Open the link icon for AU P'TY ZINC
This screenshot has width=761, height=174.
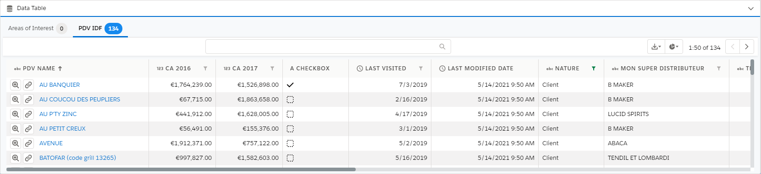tap(28, 114)
